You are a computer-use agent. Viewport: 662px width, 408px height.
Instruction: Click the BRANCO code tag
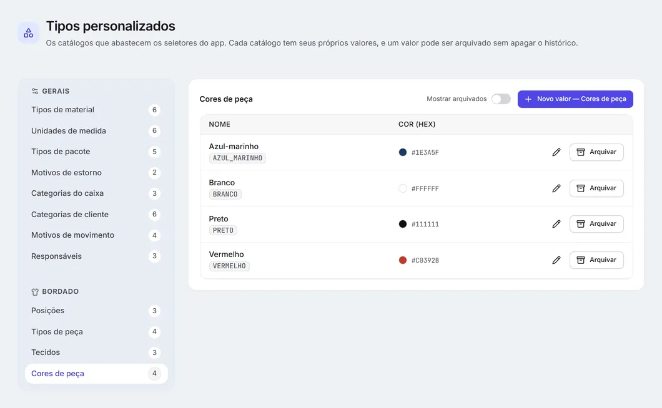(x=225, y=194)
